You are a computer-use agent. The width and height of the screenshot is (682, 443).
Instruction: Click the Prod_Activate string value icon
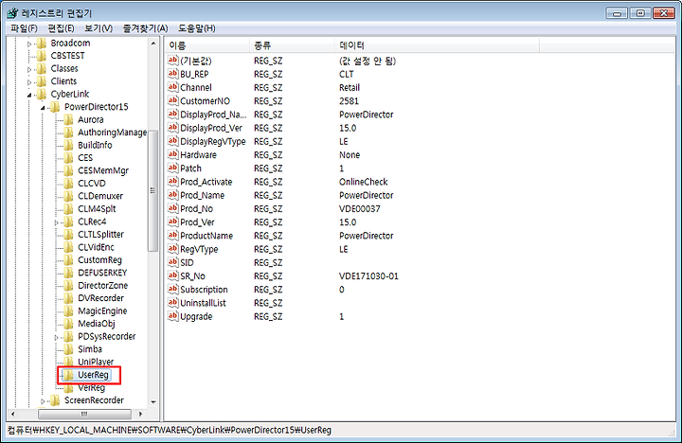click(x=172, y=182)
